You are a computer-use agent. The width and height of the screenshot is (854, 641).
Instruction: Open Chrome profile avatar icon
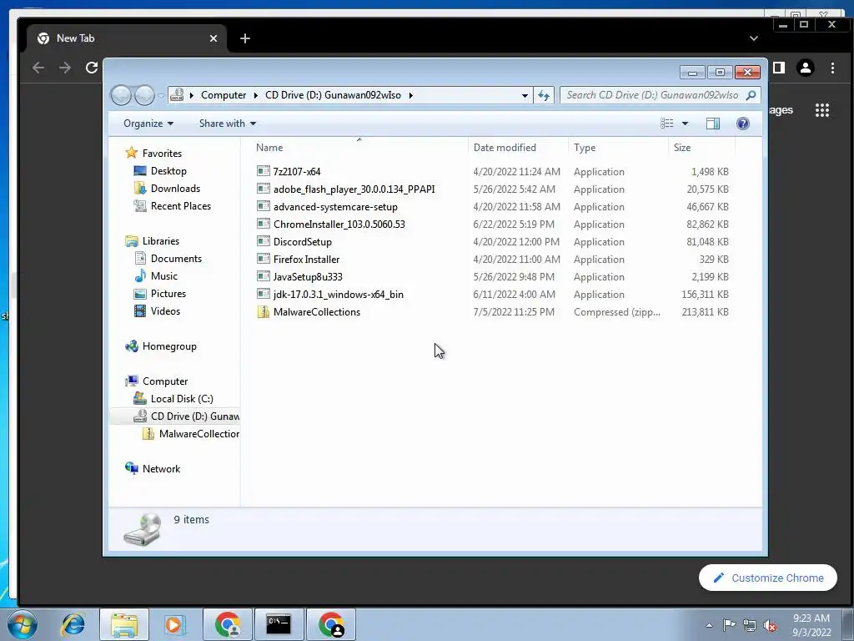(806, 68)
